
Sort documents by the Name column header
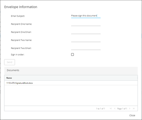point(9,78)
